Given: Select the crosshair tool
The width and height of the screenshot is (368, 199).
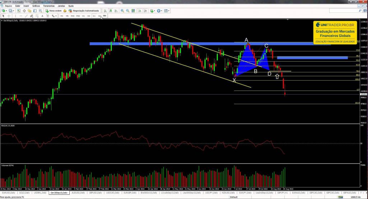Looking at the screenshot, I should coord(9,16).
